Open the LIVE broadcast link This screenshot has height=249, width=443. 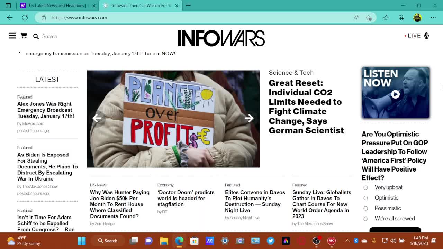coord(414,36)
